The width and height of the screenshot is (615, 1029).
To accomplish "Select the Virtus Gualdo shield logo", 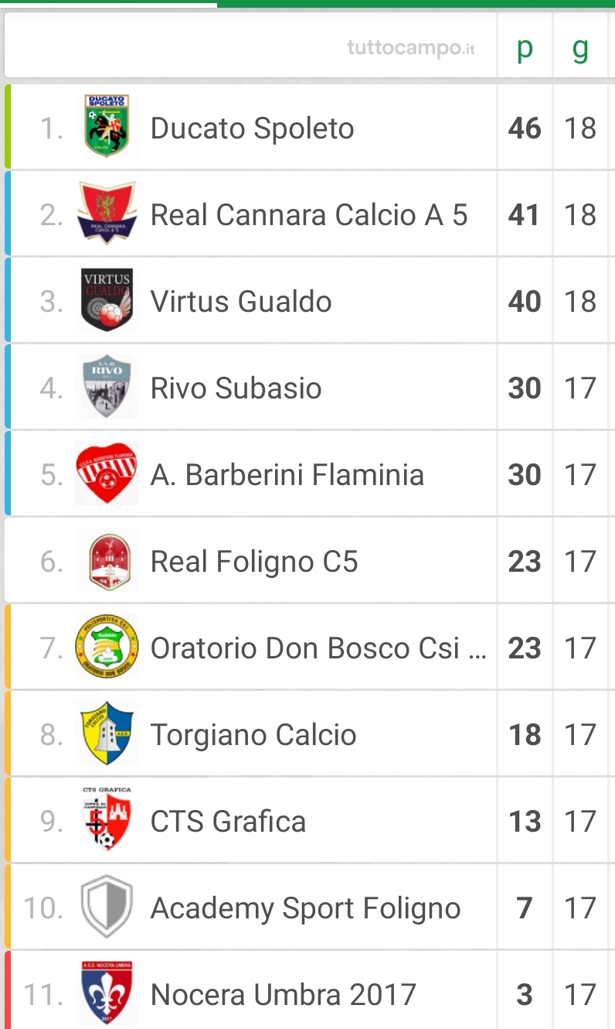I will [x=107, y=299].
